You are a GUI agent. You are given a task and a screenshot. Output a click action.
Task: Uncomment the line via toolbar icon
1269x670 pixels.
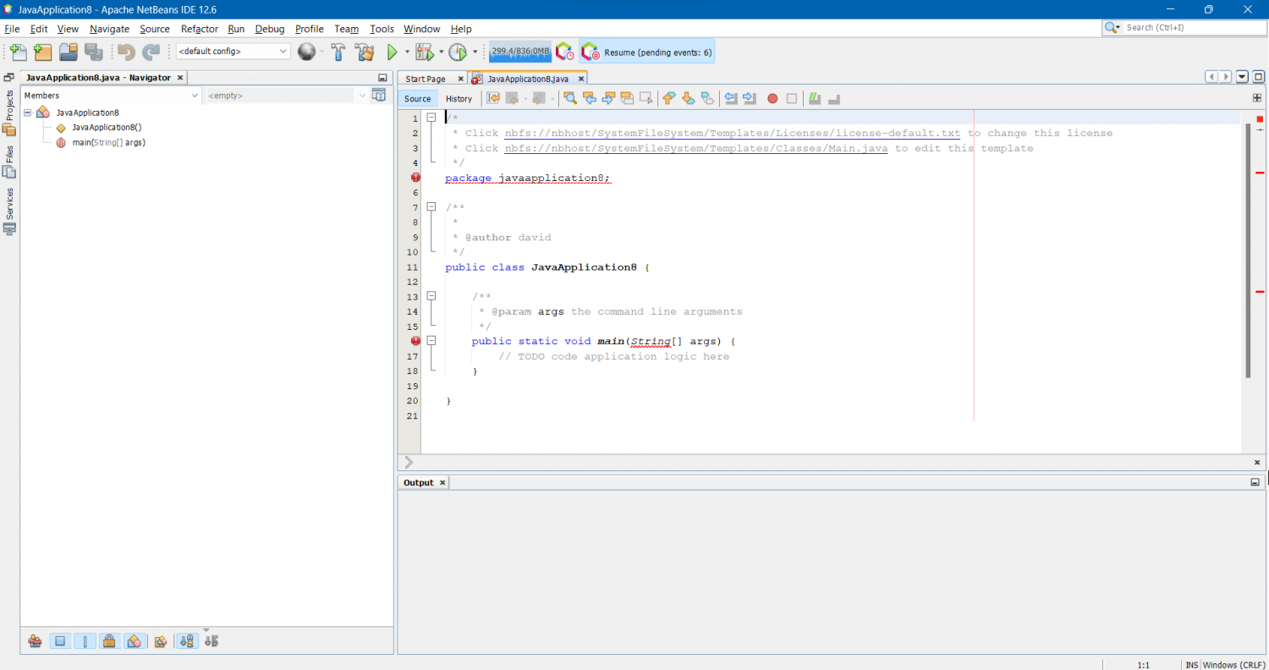(833, 99)
